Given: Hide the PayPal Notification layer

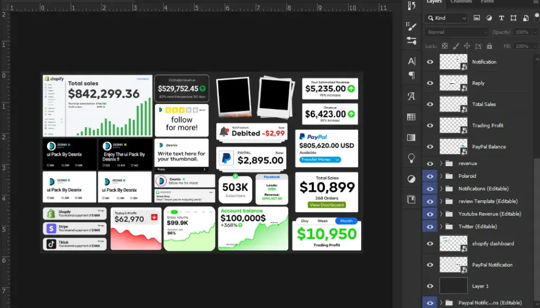Looking at the screenshot, I should [x=430, y=264].
